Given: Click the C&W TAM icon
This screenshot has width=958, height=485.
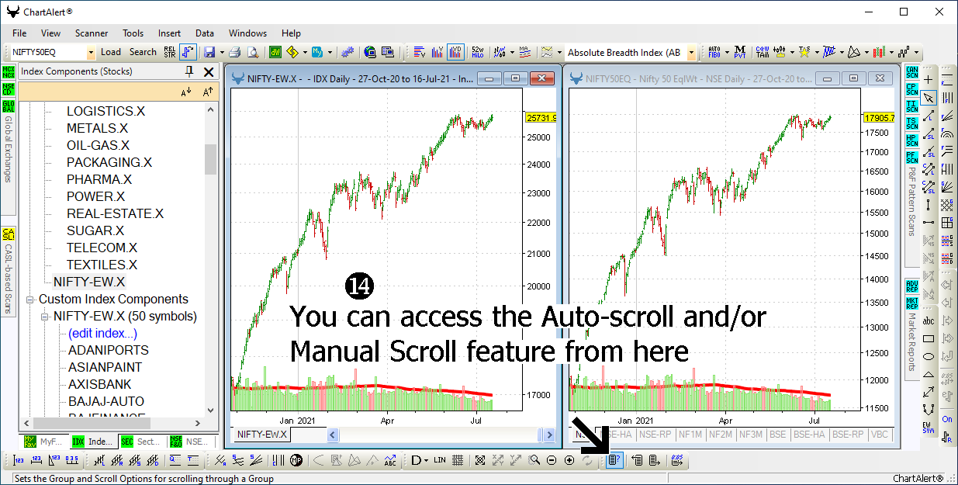Looking at the screenshot, I should pos(763,52).
